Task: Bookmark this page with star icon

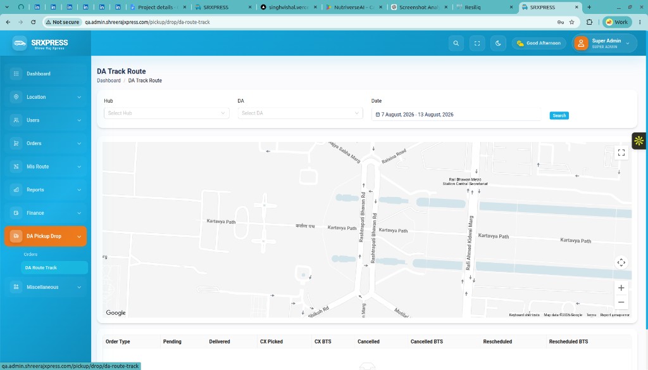Action: [x=572, y=22]
